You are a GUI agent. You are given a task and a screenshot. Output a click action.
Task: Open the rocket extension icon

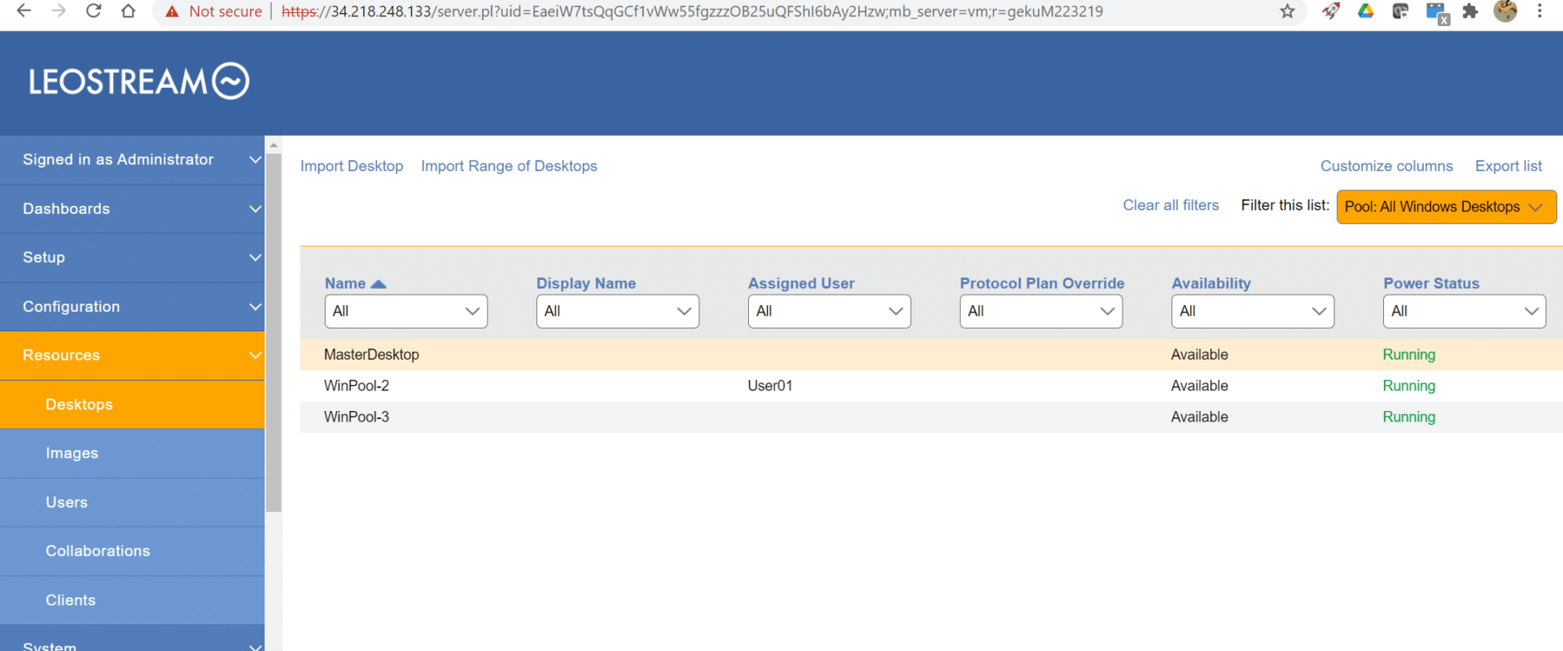(1331, 11)
